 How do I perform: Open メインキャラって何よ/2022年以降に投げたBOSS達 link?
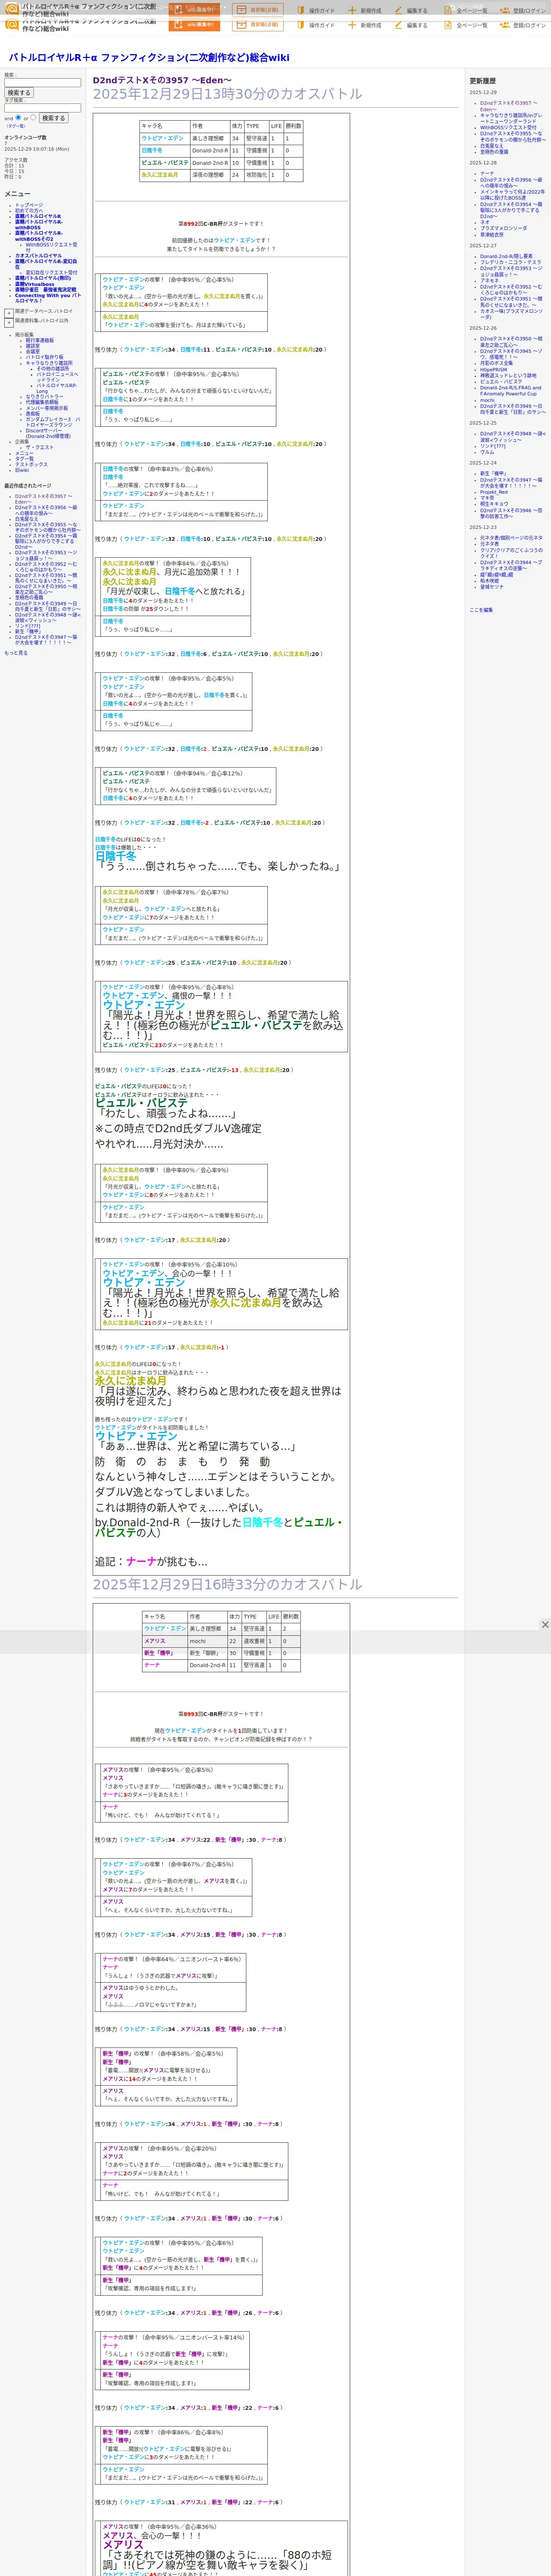tap(512, 195)
